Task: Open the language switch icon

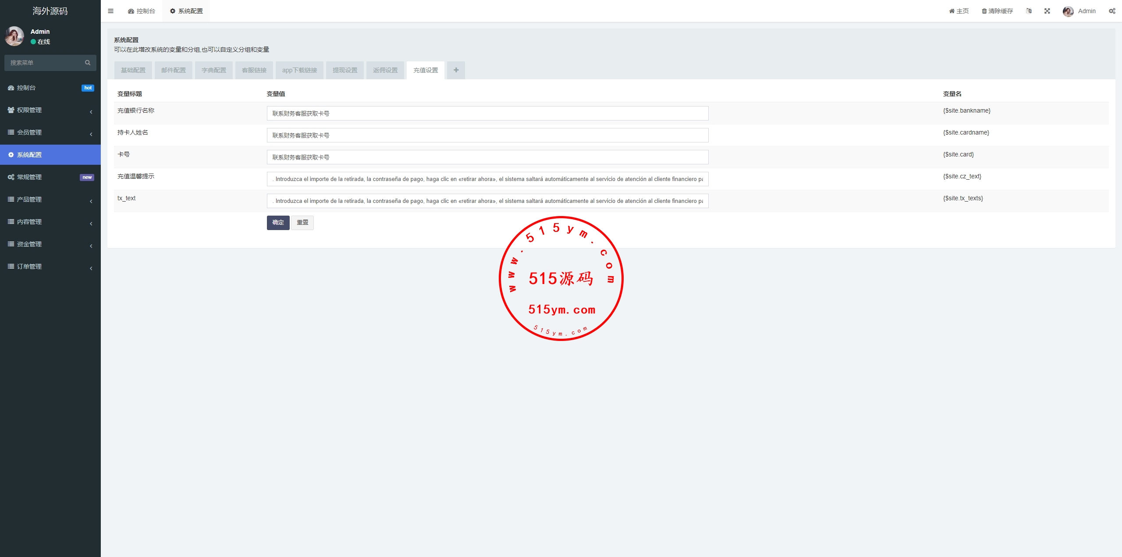Action: pos(1029,11)
